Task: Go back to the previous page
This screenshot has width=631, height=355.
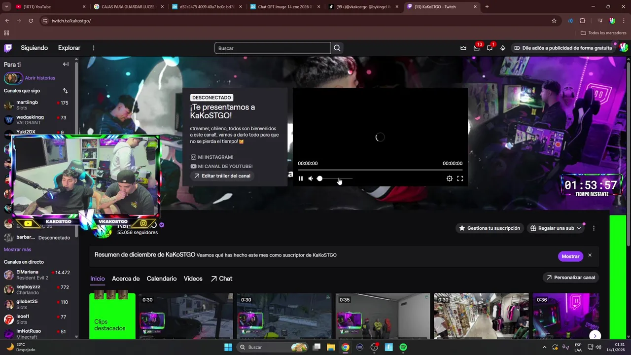Action: (7, 21)
